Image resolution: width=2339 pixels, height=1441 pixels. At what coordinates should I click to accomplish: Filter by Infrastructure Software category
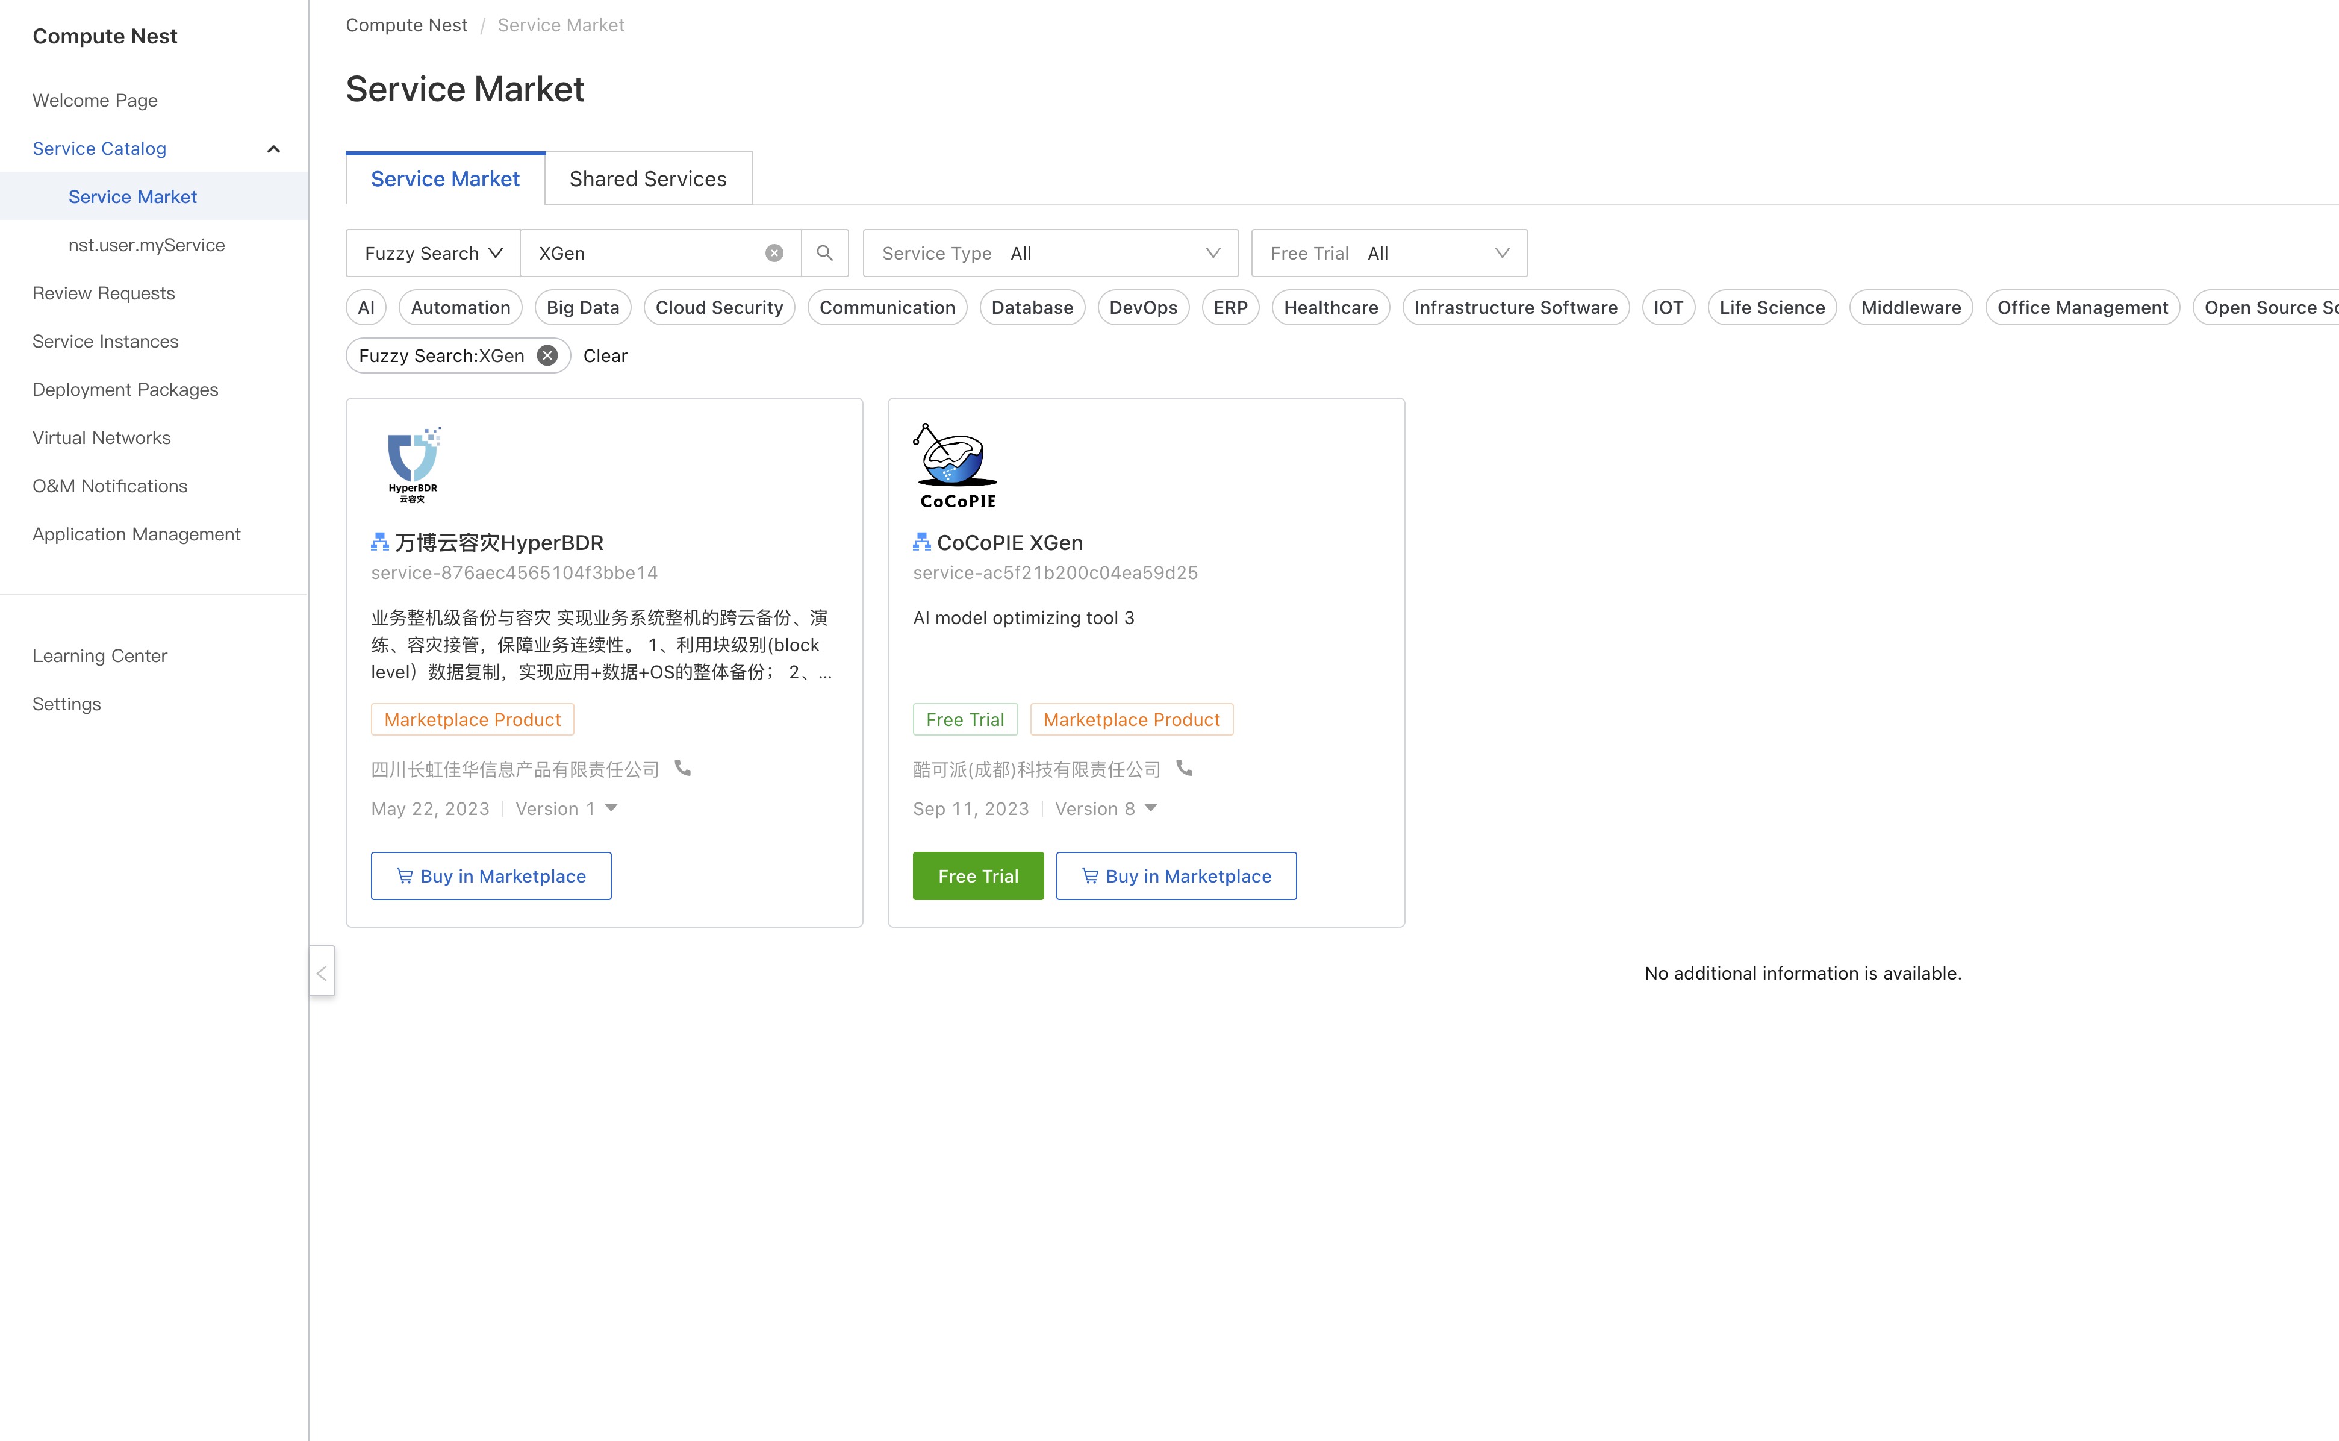pyautogui.click(x=1516, y=307)
